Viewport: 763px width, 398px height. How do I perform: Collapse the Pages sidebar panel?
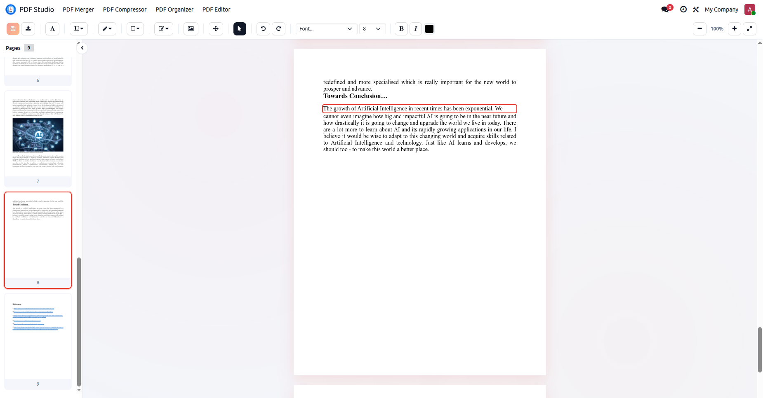82,48
